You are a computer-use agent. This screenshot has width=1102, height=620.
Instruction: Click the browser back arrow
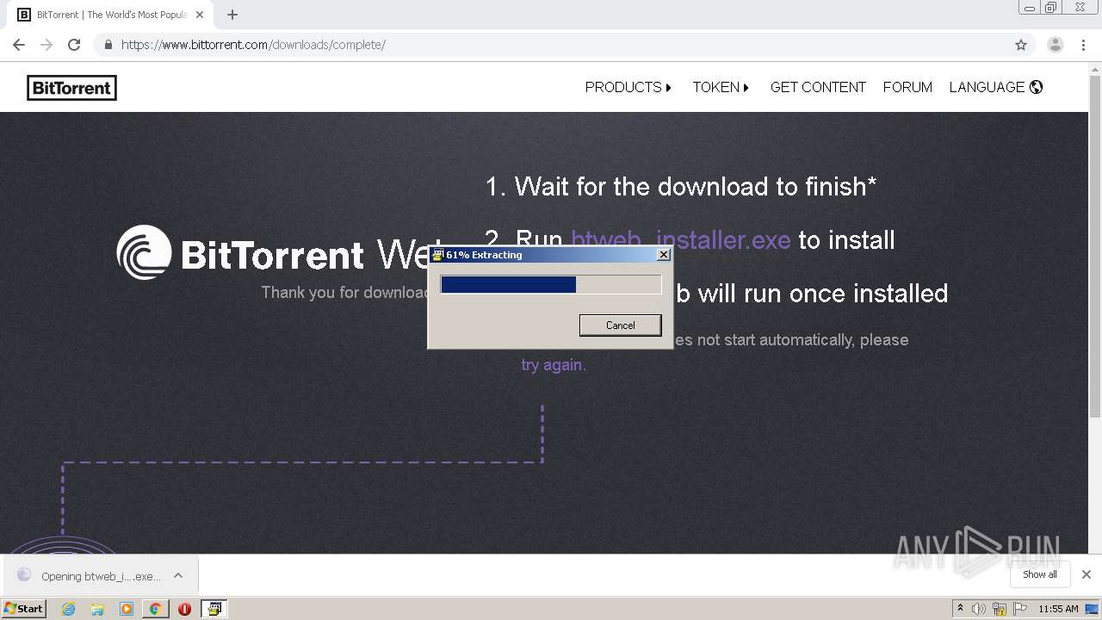point(19,45)
